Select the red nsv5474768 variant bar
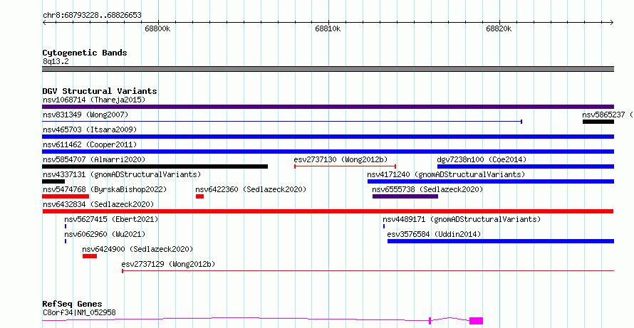This screenshot has height=328, width=634. [66, 196]
